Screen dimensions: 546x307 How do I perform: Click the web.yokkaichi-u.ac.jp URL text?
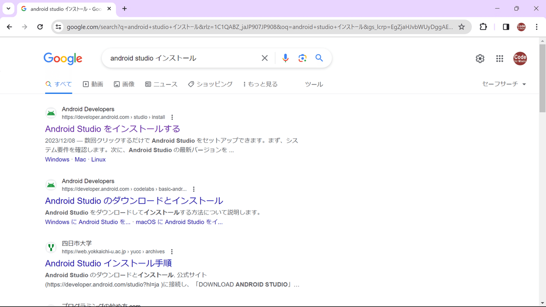tap(113, 252)
